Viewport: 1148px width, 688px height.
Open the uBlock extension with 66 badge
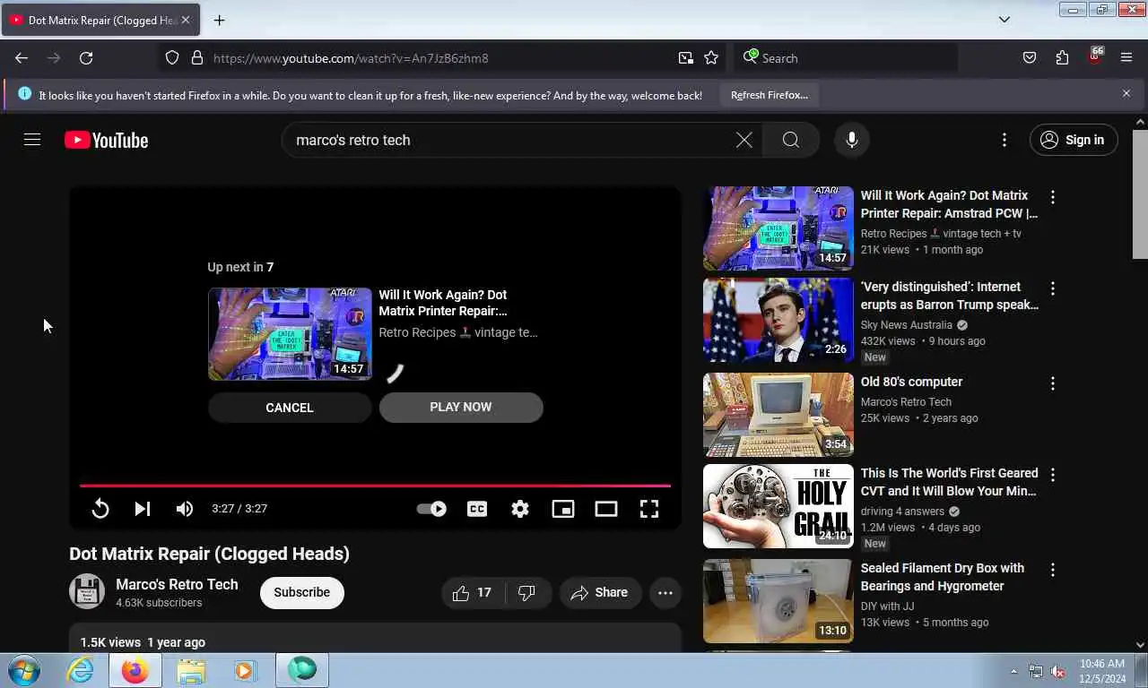[1095, 56]
